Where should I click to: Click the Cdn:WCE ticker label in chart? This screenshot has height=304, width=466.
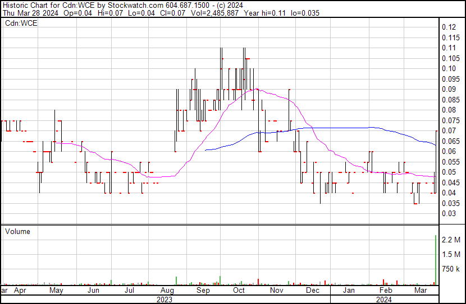(x=21, y=23)
